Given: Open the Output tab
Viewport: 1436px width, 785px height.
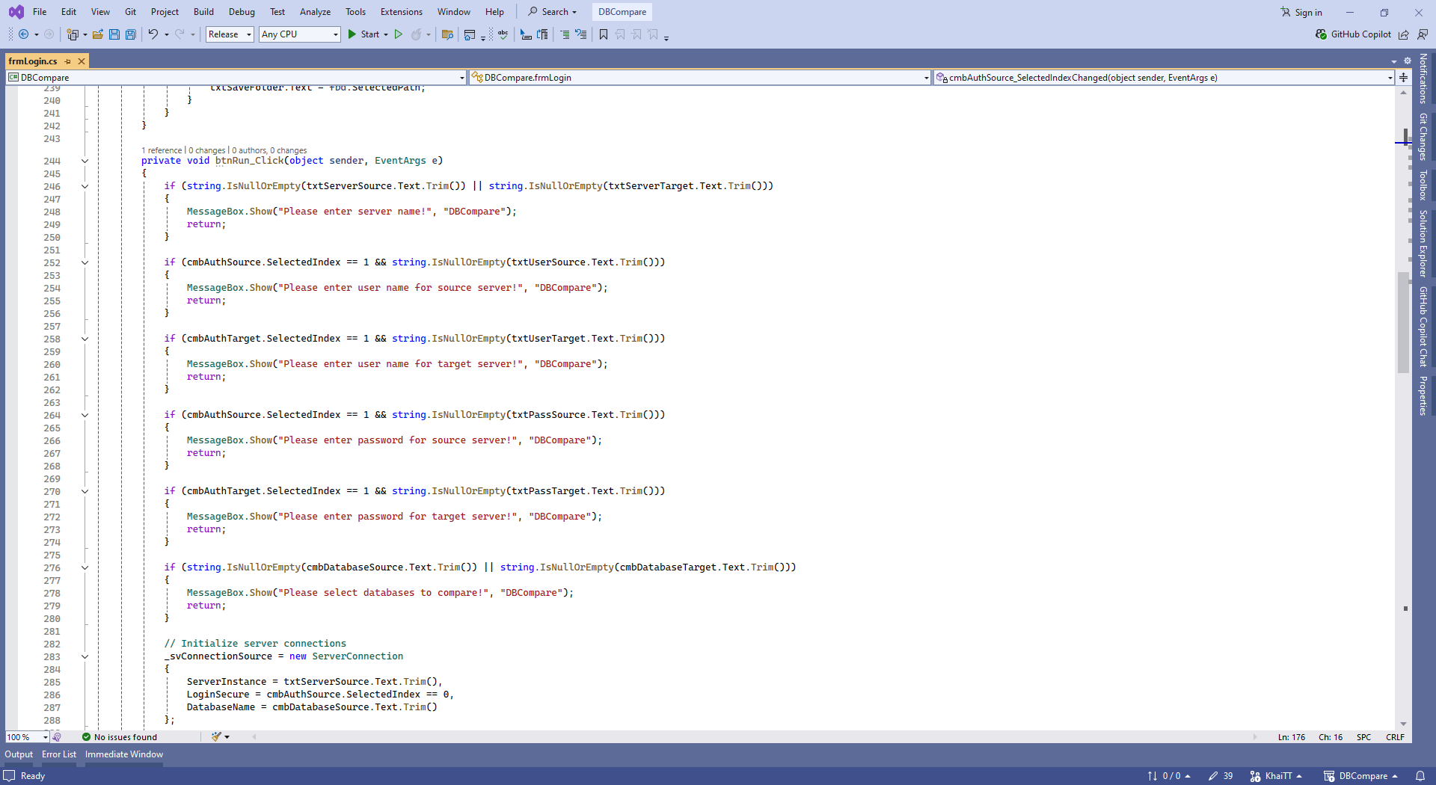Looking at the screenshot, I should tap(19, 754).
